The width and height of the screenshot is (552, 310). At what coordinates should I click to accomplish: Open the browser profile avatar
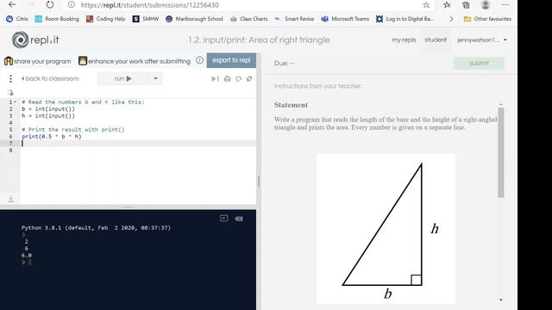pyautogui.click(x=486, y=5)
